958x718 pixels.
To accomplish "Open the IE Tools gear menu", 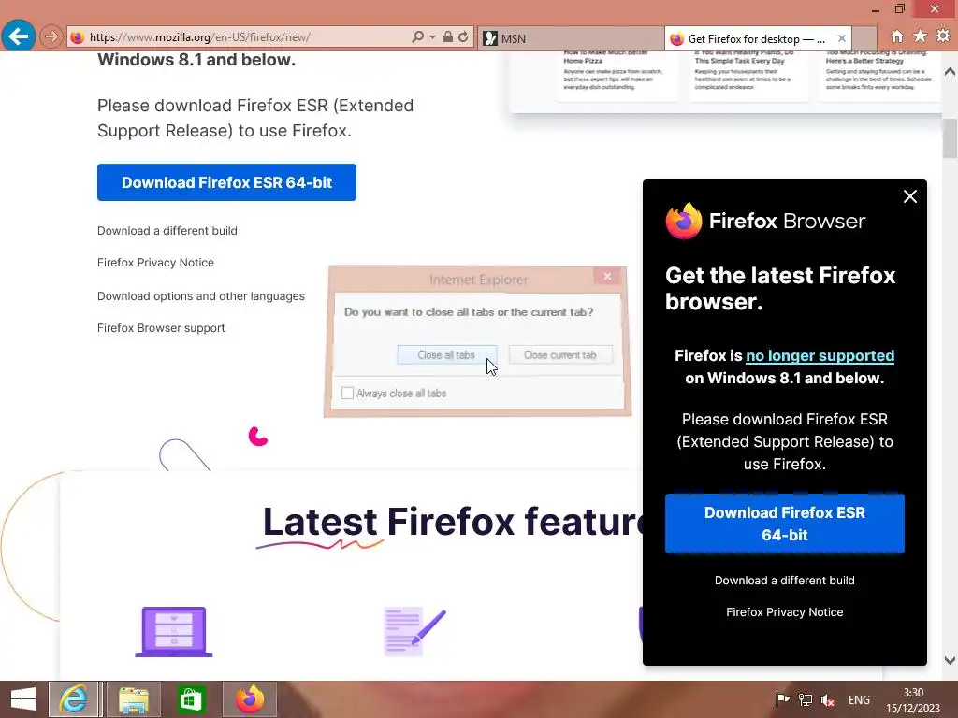I will point(943,36).
